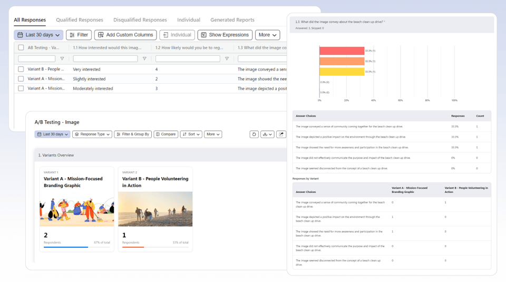
Task: Switch to the All Responses tab
Action: point(30,20)
